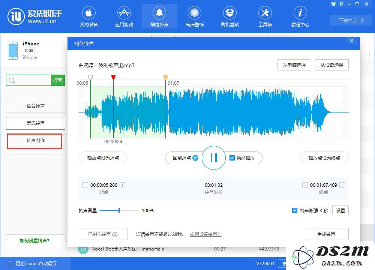
Task: Click the i4 爱思助手 logo
Action: (35, 16)
